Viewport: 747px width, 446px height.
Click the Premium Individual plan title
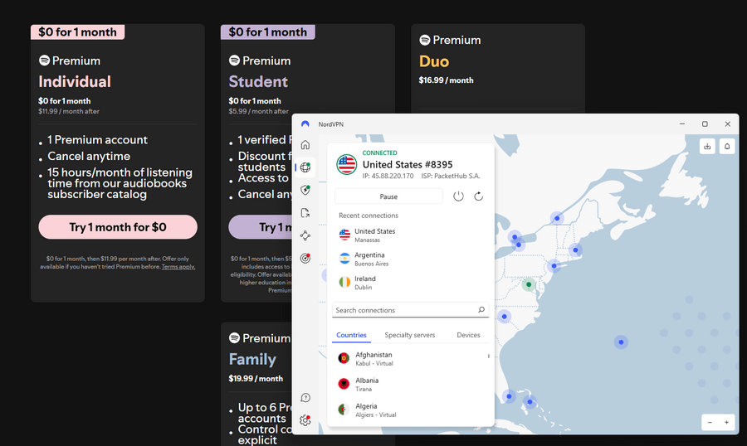pos(75,81)
